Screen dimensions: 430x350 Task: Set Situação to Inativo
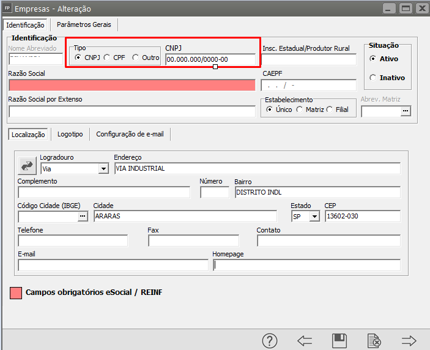(x=373, y=78)
